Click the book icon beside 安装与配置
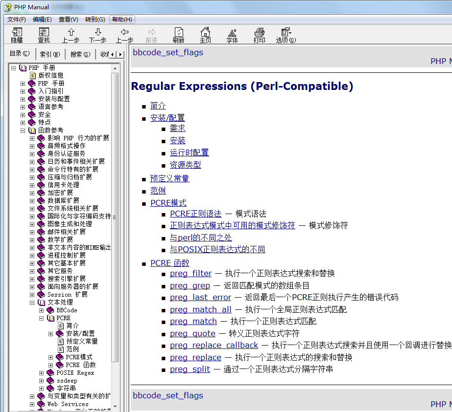Screen dimensions: 452x412 coord(32,99)
